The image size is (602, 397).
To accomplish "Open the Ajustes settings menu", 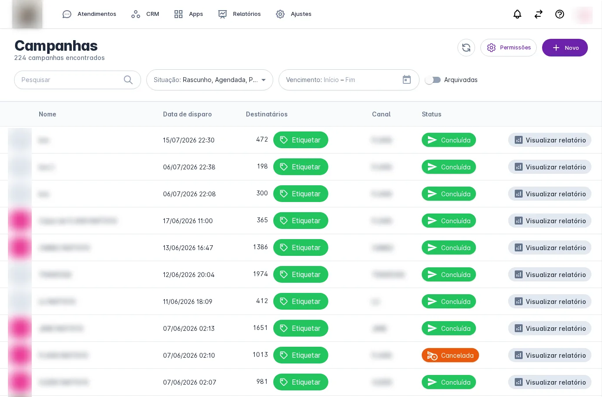I will [x=294, y=14].
